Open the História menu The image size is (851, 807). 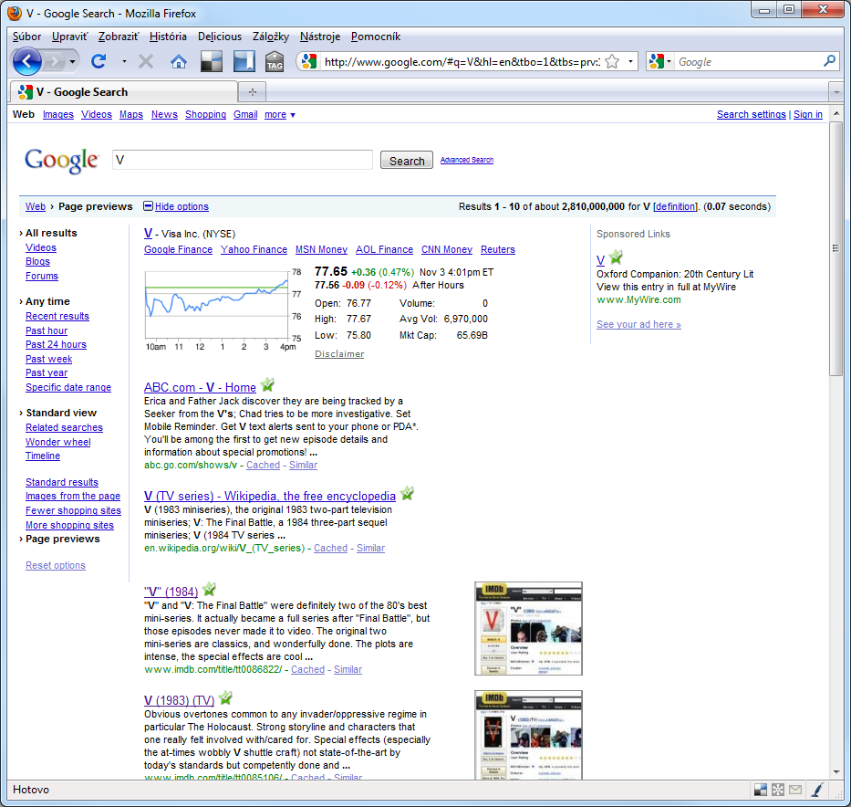point(168,37)
